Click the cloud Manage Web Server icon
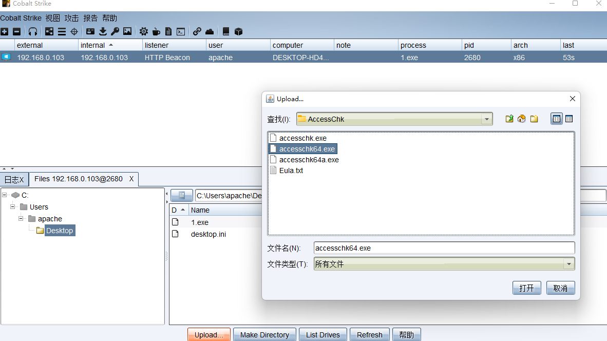This screenshot has height=341, width=607. [210, 32]
